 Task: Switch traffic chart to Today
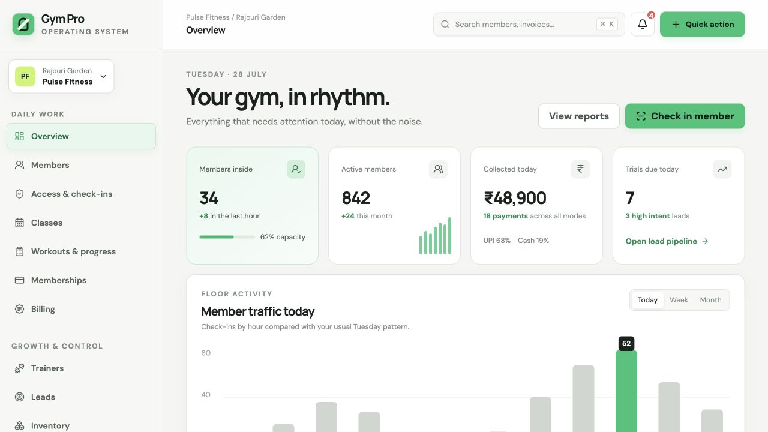[647, 300]
